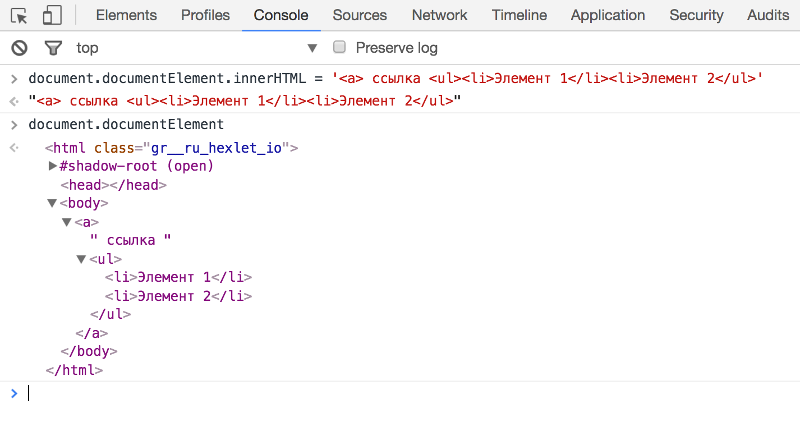Toggle the device toolbar icon

(51, 15)
